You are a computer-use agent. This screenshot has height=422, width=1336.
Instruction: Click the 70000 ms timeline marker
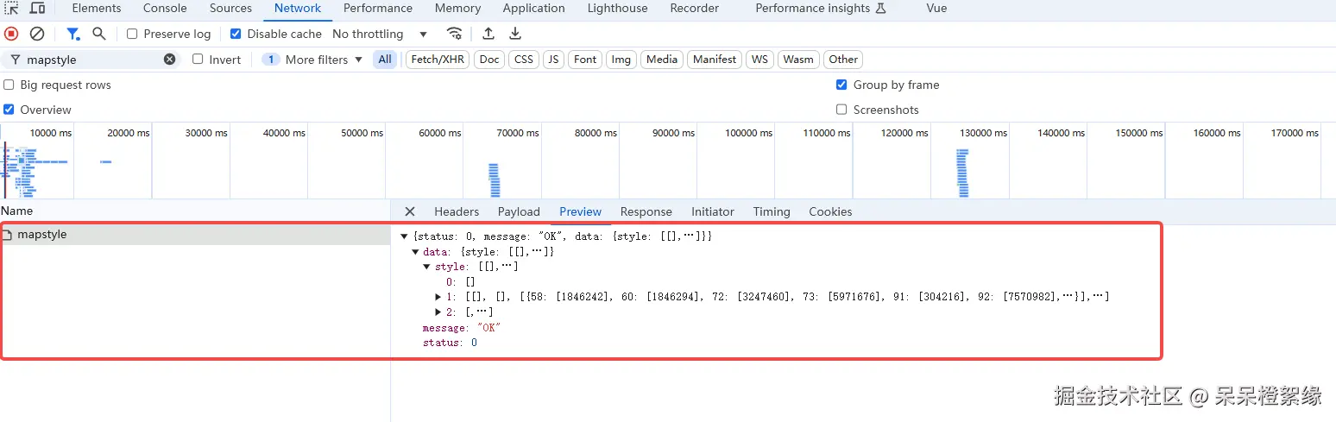[517, 133]
